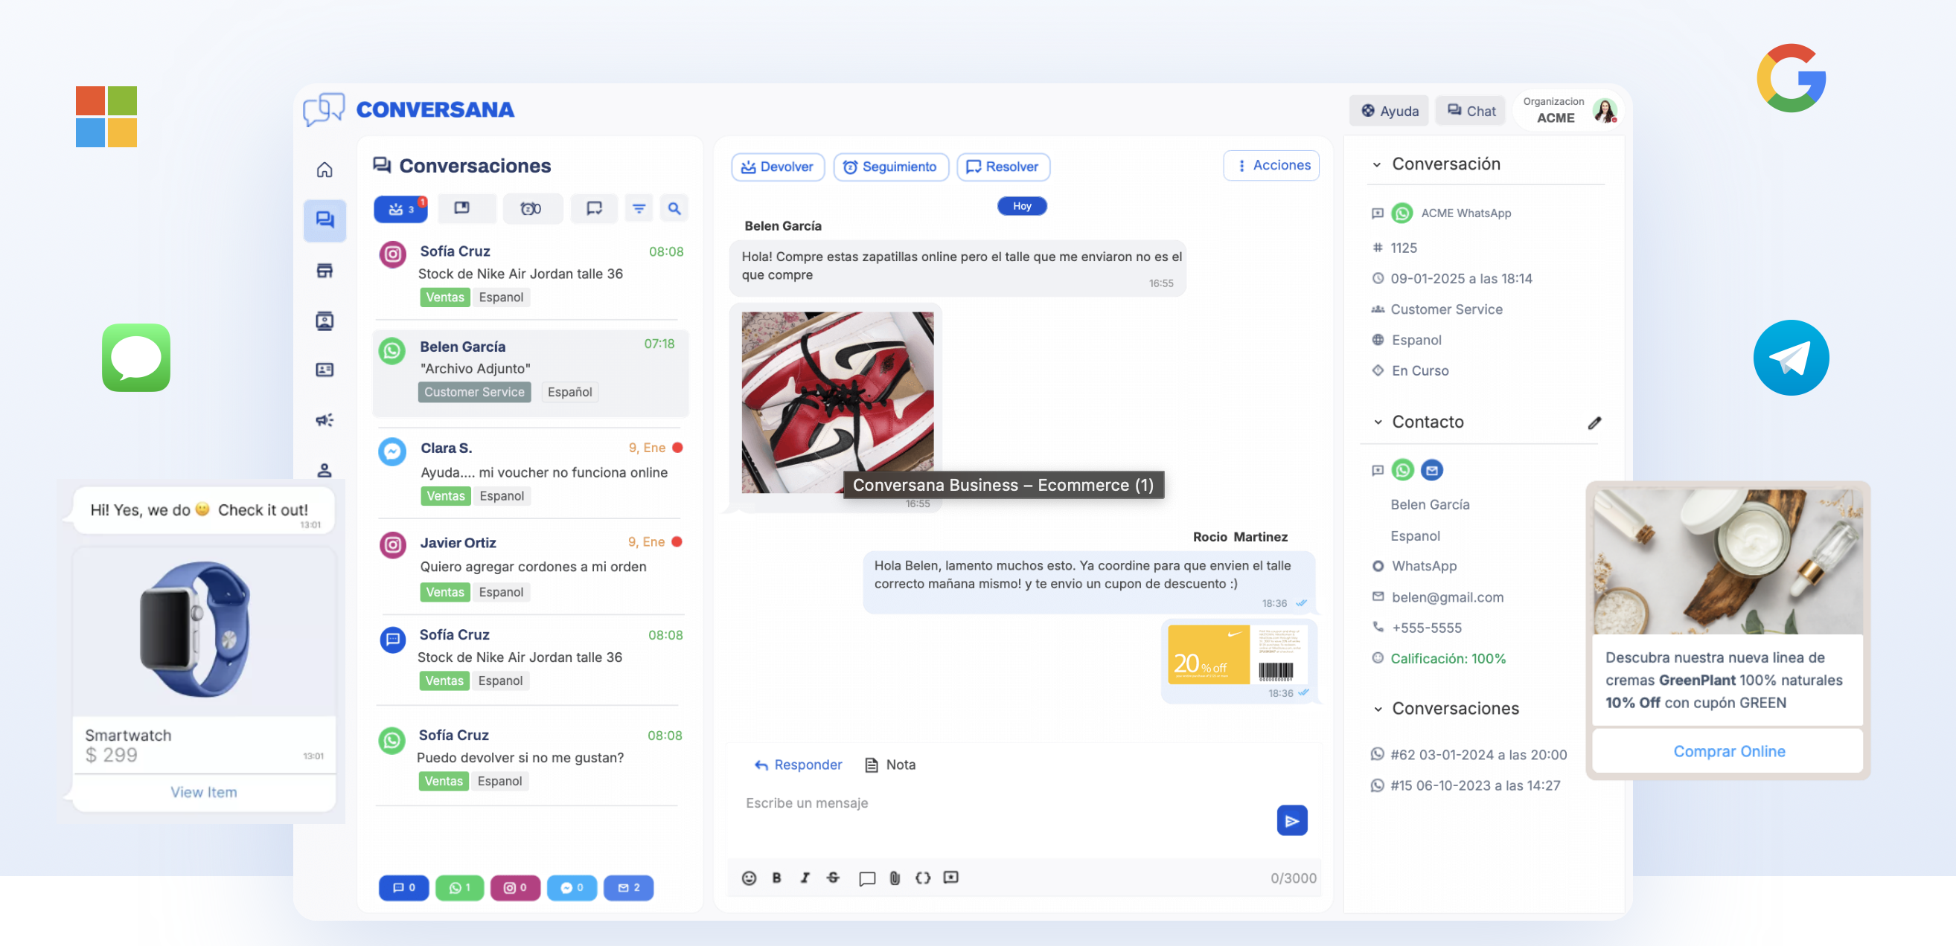
Task: Open the ID card icon in sidebar
Action: (x=325, y=370)
